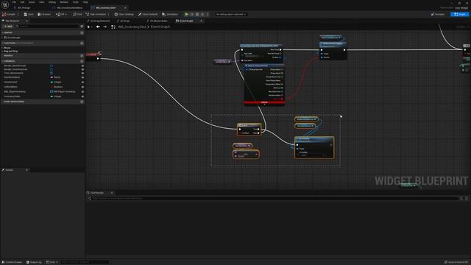Open the Content Drawer
The image size is (471, 265).
point(13,262)
